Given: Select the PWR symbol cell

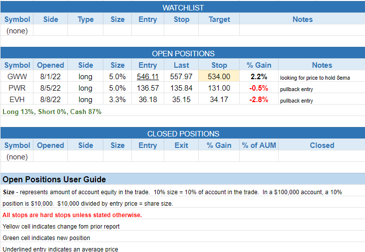Looking at the screenshot, I should [17, 88].
